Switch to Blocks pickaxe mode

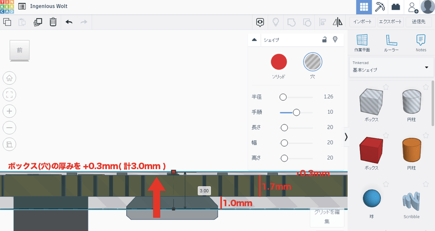pos(380,7)
